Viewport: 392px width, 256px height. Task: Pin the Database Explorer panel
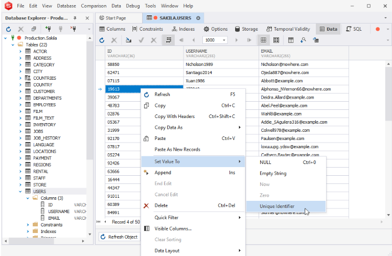75,18
